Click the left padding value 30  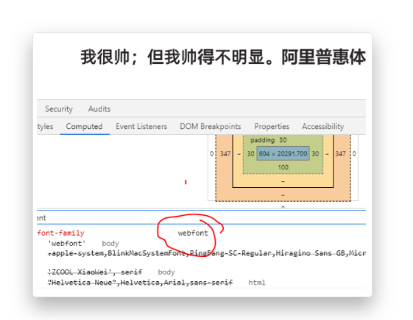click(250, 154)
